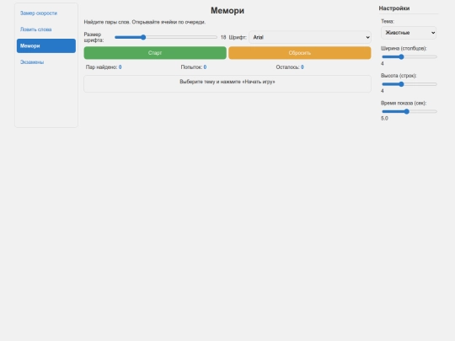Click the font size value 18

[223, 37]
